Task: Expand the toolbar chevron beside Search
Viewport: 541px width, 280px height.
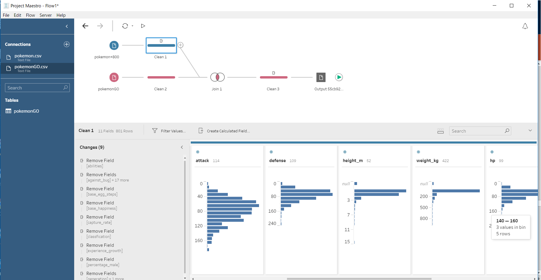Action: coord(530,131)
